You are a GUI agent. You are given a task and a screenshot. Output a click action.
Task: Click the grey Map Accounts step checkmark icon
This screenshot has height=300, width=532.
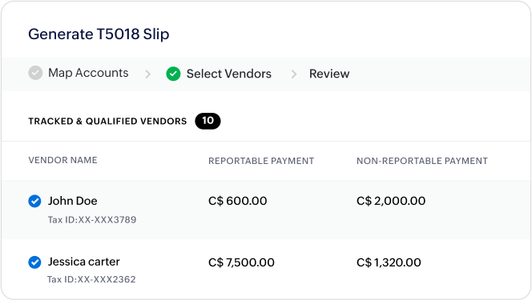pos(35,73)
